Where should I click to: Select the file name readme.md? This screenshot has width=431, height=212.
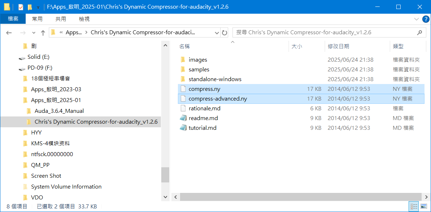click(203, 118)
